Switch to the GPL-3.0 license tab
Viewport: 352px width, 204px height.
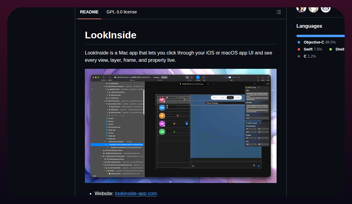pyautogui.click(x=122, y=12)
